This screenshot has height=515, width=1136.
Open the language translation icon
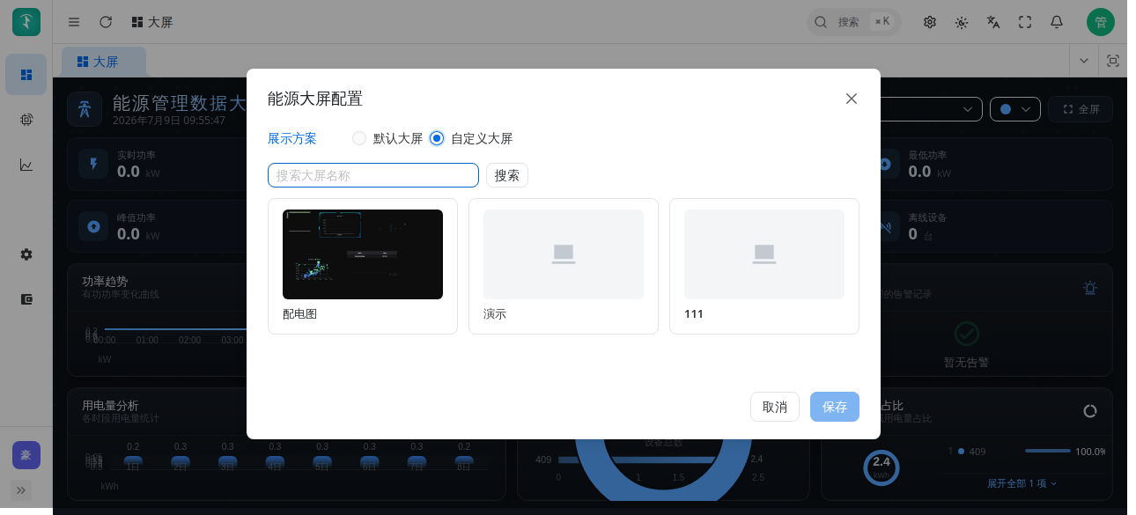point(993,22)
